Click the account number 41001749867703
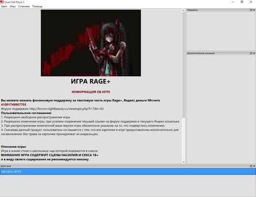 click(13, 104)
